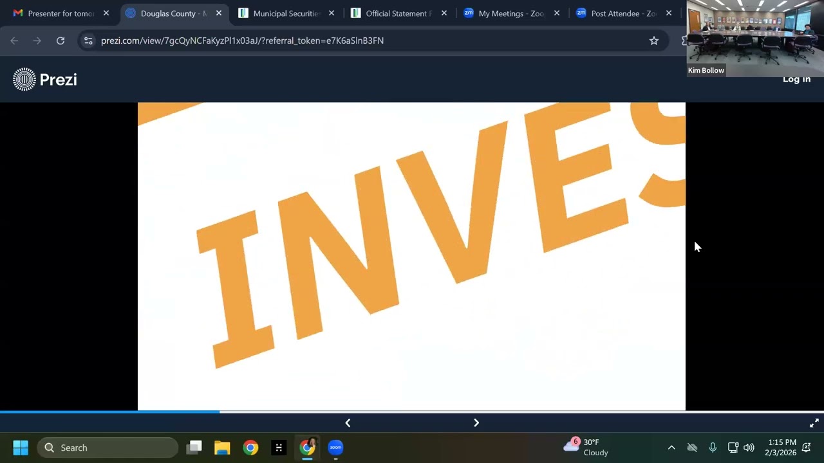The height and width of the screenshot is (463, 824).
Task: Click the Prezi logo
Action: click(45, 79)
